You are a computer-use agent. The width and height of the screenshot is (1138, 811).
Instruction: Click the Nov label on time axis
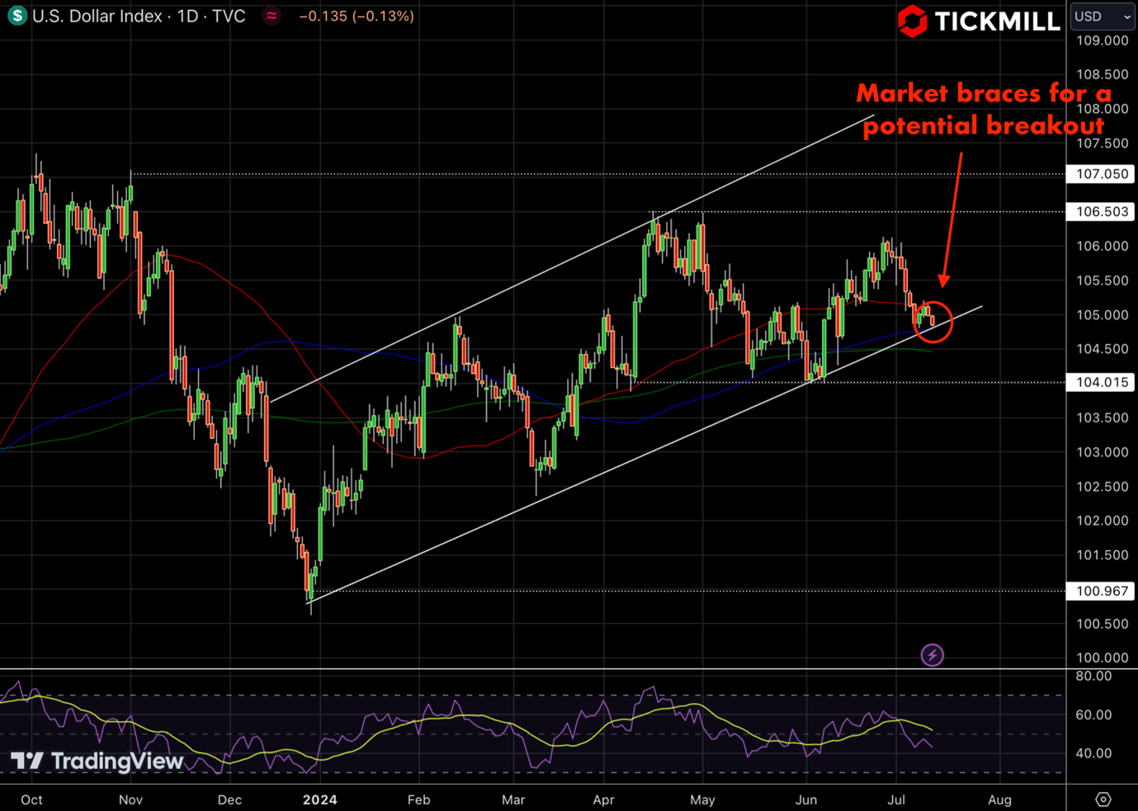[130, 799]
